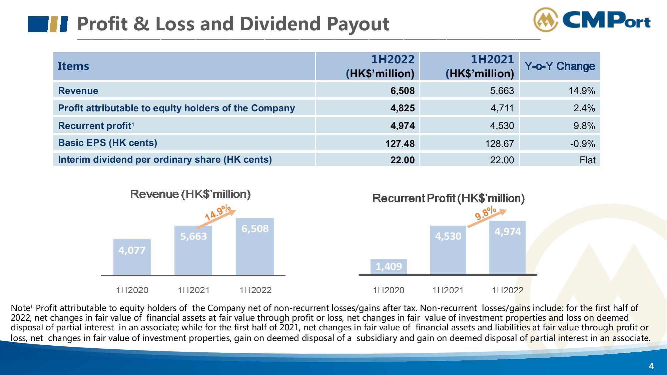Click the blue and gold title stripe icon
Viewport: 667px width, 375px height.
(48, 24)
